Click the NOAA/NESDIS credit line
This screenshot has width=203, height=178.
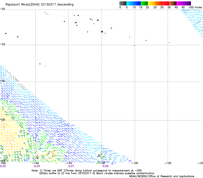tap(162, 176)
